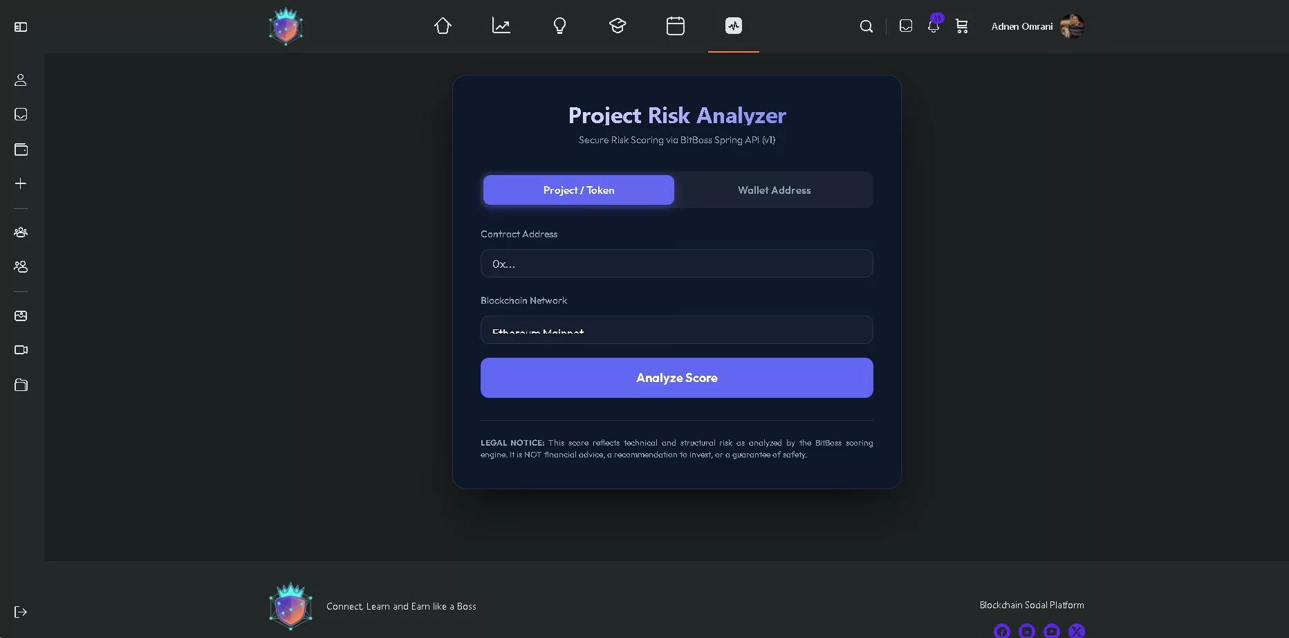Open notifications bell icon

point(934,26)
